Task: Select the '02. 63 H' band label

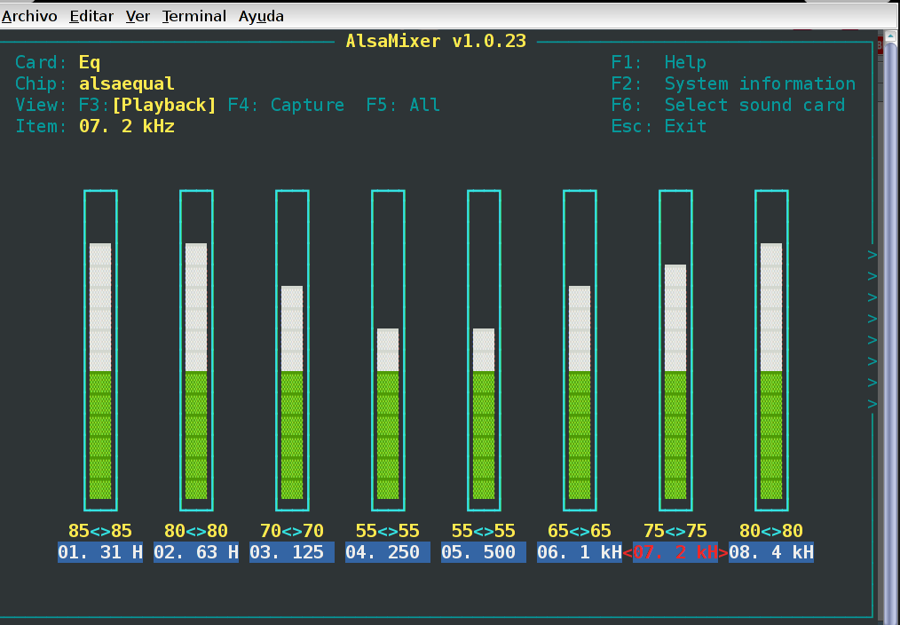Action: (196, 552)
